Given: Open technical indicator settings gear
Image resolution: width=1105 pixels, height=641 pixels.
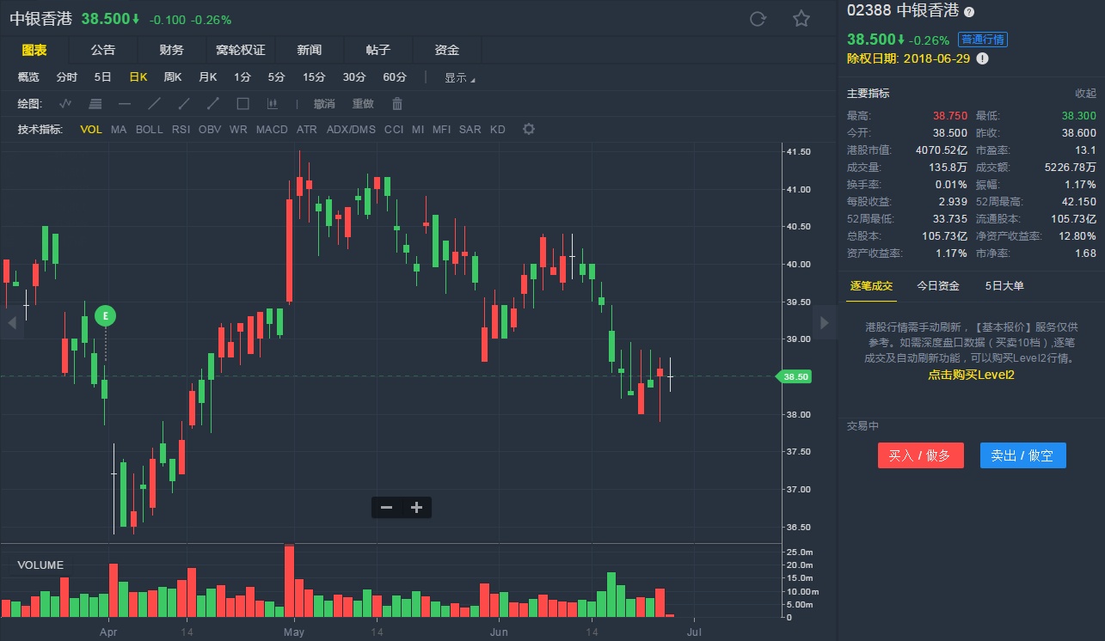Looking at the screenshot, I should click(x=529, y=130).
